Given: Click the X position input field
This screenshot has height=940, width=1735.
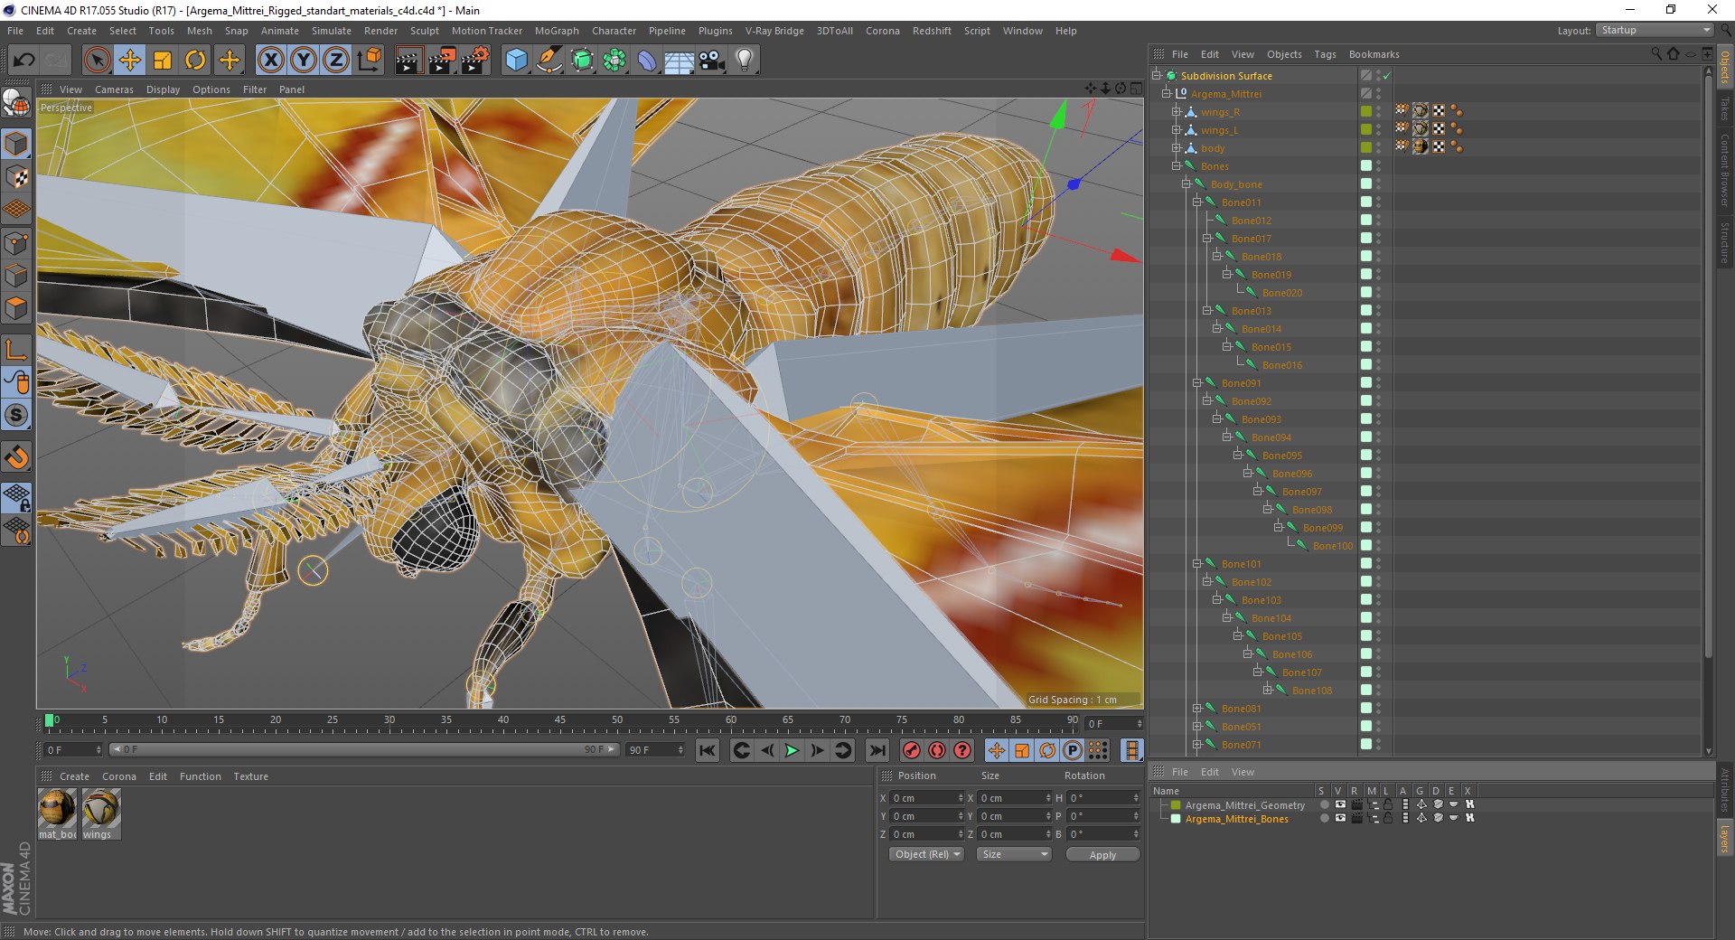Looking at the screenshot, I should [927, 798].
